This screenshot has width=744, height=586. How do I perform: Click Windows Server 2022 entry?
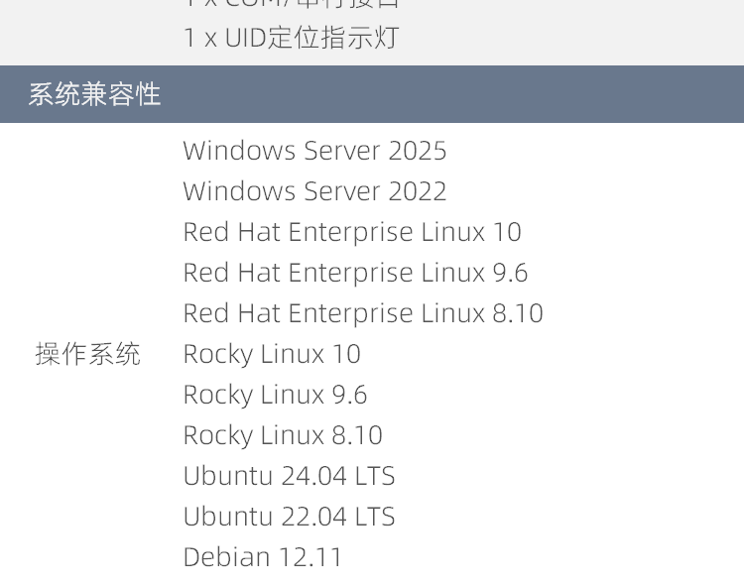point(314,191)
